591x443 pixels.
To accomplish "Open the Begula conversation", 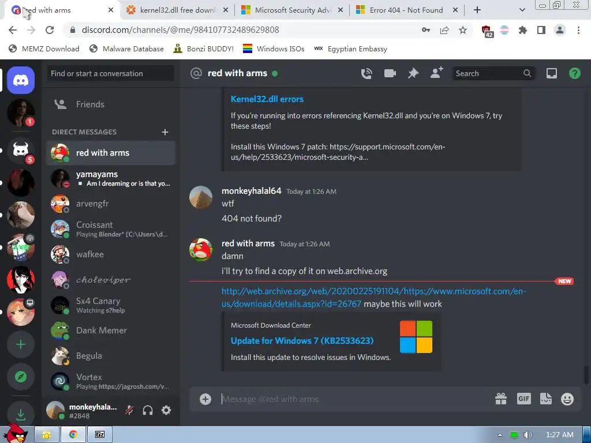I will pyautogui.click(x=111, y=355).
